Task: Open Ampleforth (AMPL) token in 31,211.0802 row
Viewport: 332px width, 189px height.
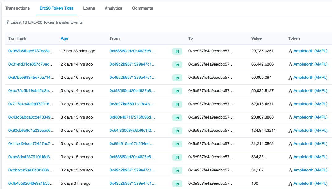Action: click(x=310, y=144)
